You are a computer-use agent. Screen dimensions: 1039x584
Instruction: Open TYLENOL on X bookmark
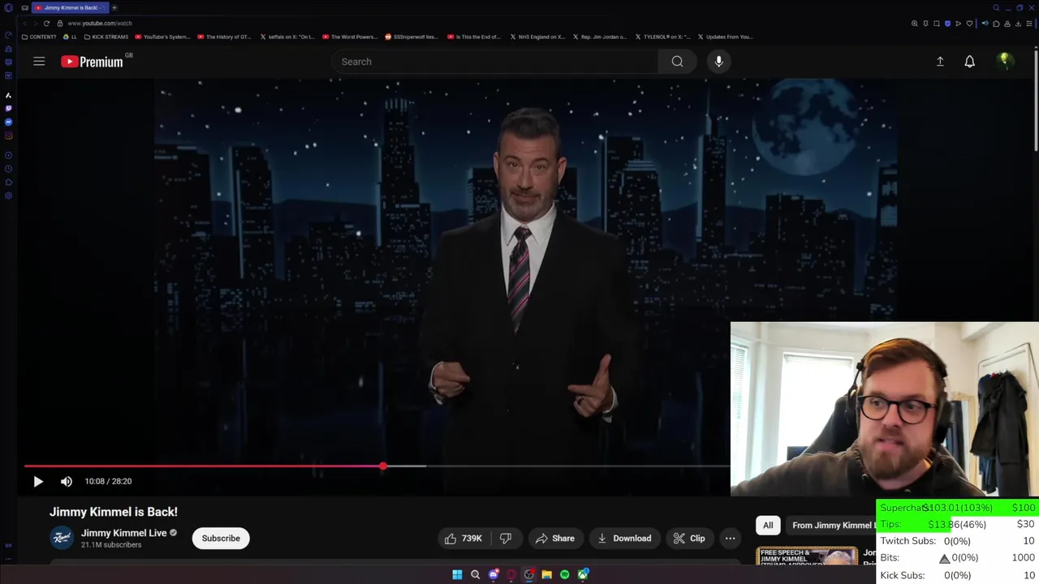click(662, 36)
